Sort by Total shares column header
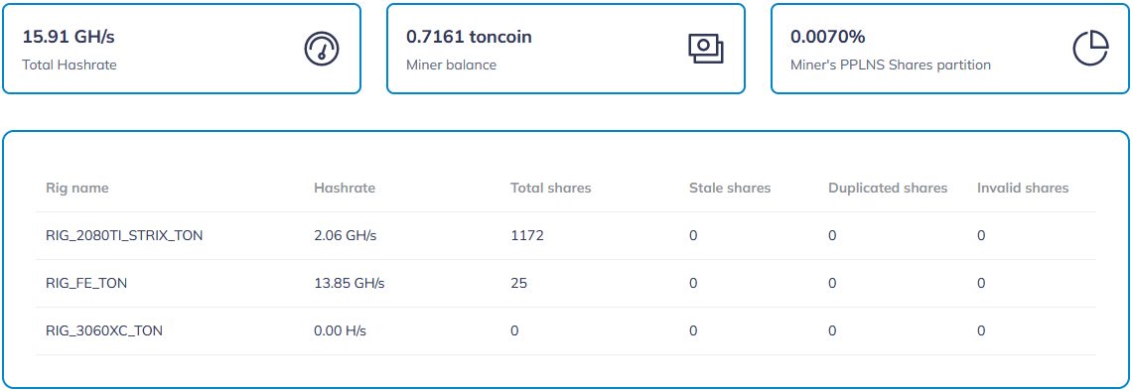Screen dimensions: 1133x391 (551, 188)
